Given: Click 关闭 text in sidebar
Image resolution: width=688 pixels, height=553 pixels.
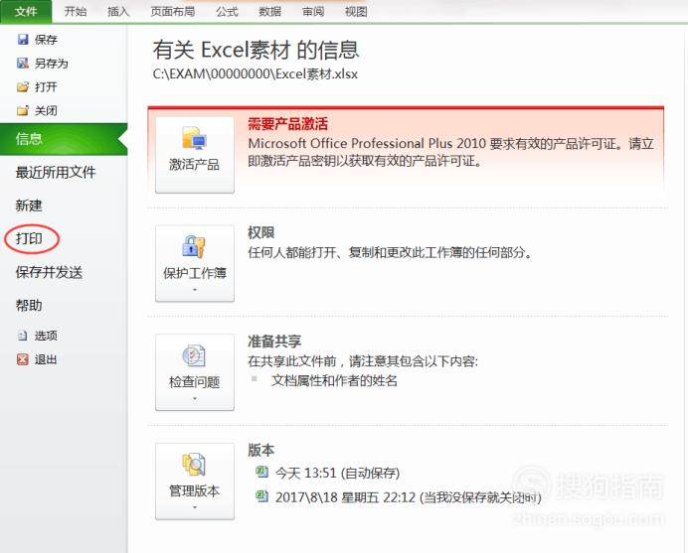Looking at the screenshot, I should tap(46, 111).
